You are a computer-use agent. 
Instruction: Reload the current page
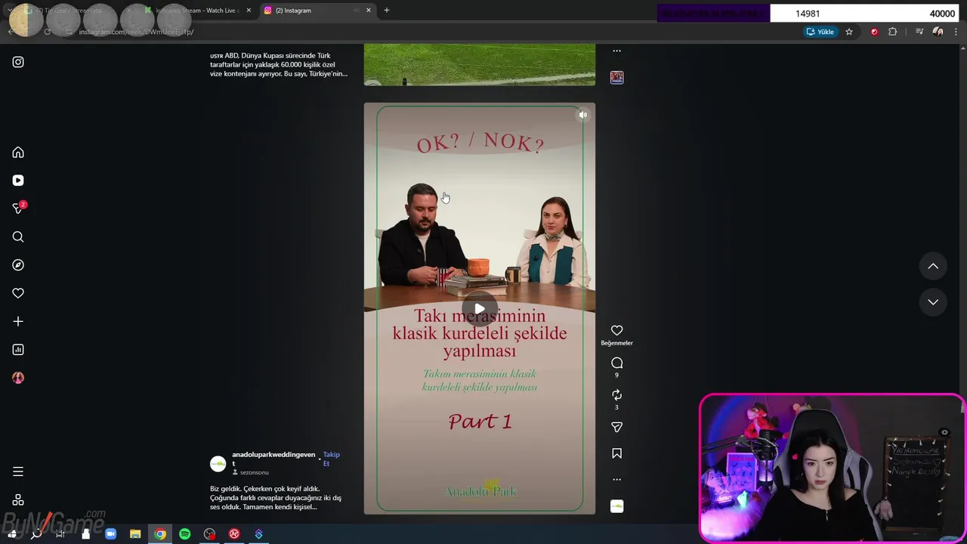47,32
